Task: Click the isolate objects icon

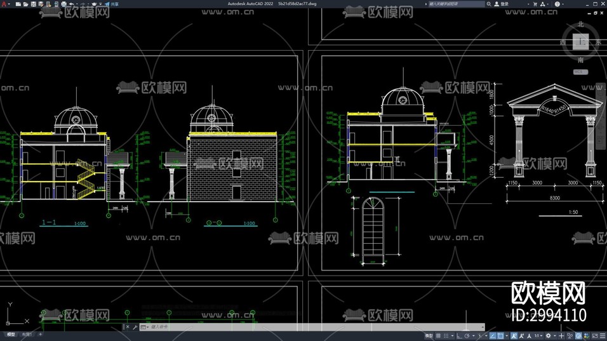Action: click(x=570, y=336)
